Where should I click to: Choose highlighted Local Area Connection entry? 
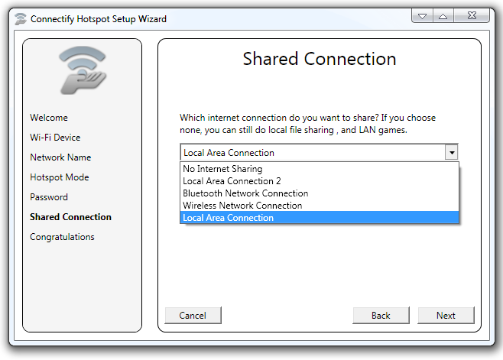320,218
